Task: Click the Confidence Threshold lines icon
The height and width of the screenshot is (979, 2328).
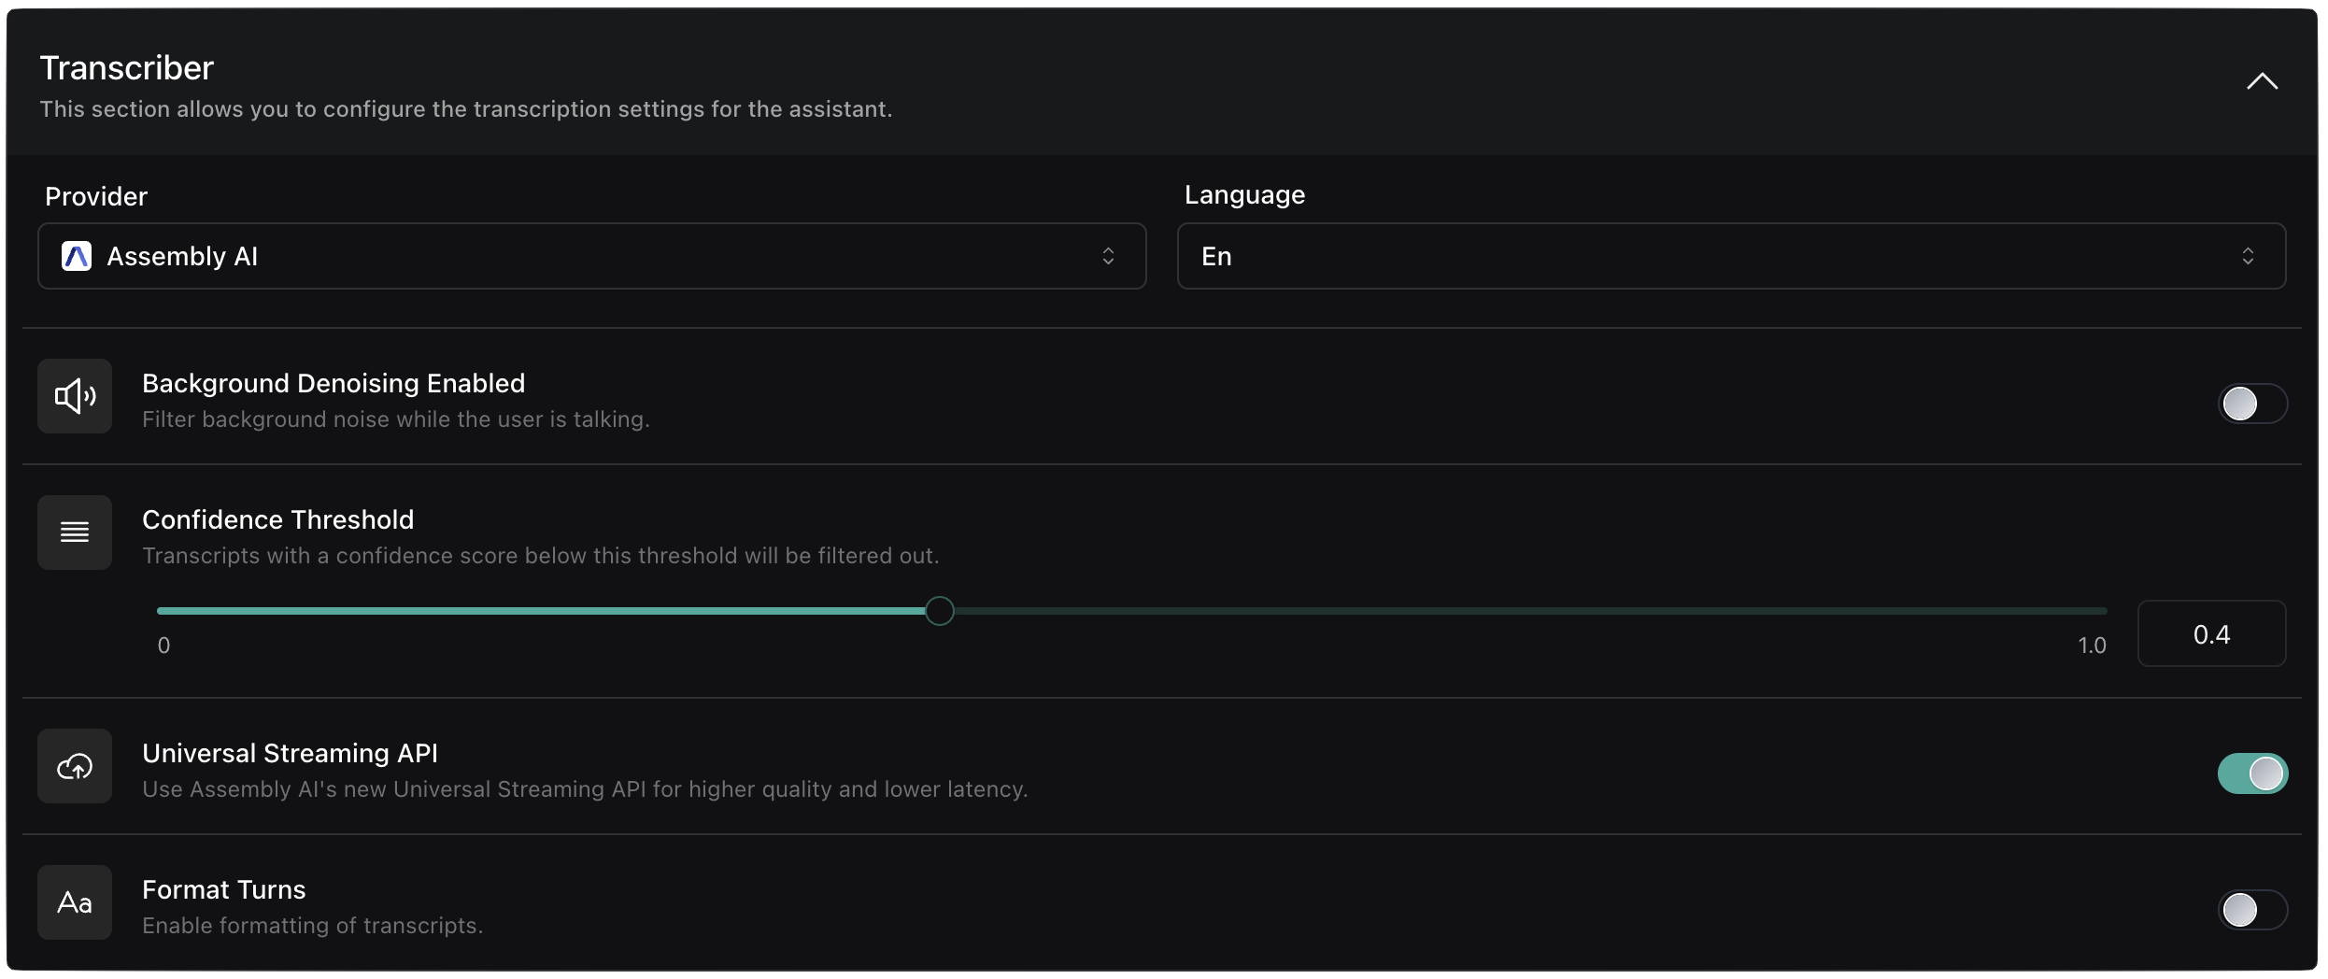Action: (x=75, y=532)
